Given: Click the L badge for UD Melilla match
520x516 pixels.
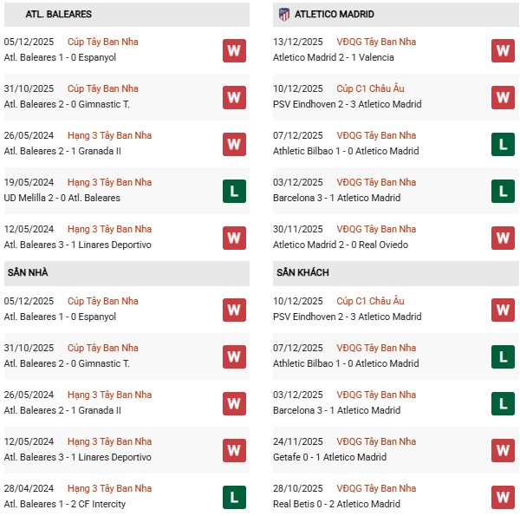Looking at the screenshot, I should point(234,191).
